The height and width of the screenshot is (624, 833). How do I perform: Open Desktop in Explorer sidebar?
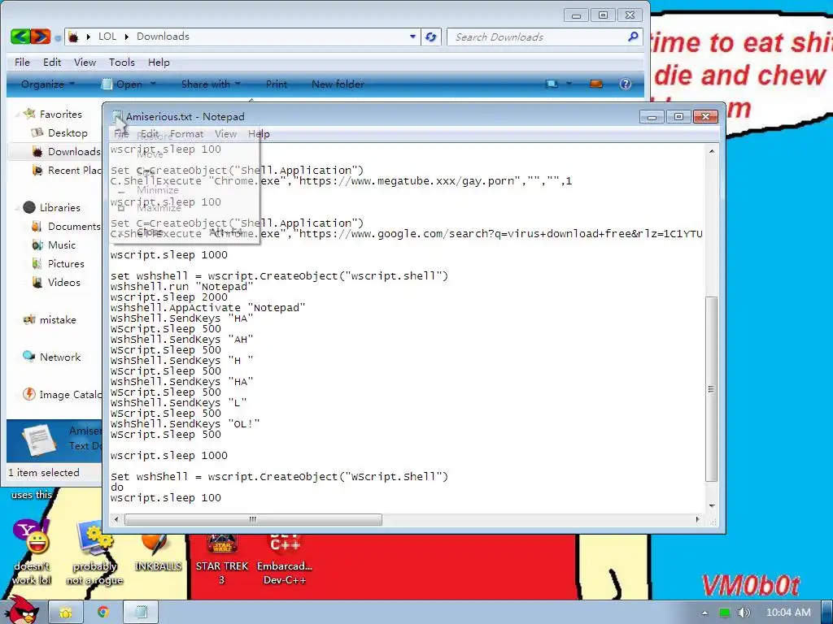67,132
